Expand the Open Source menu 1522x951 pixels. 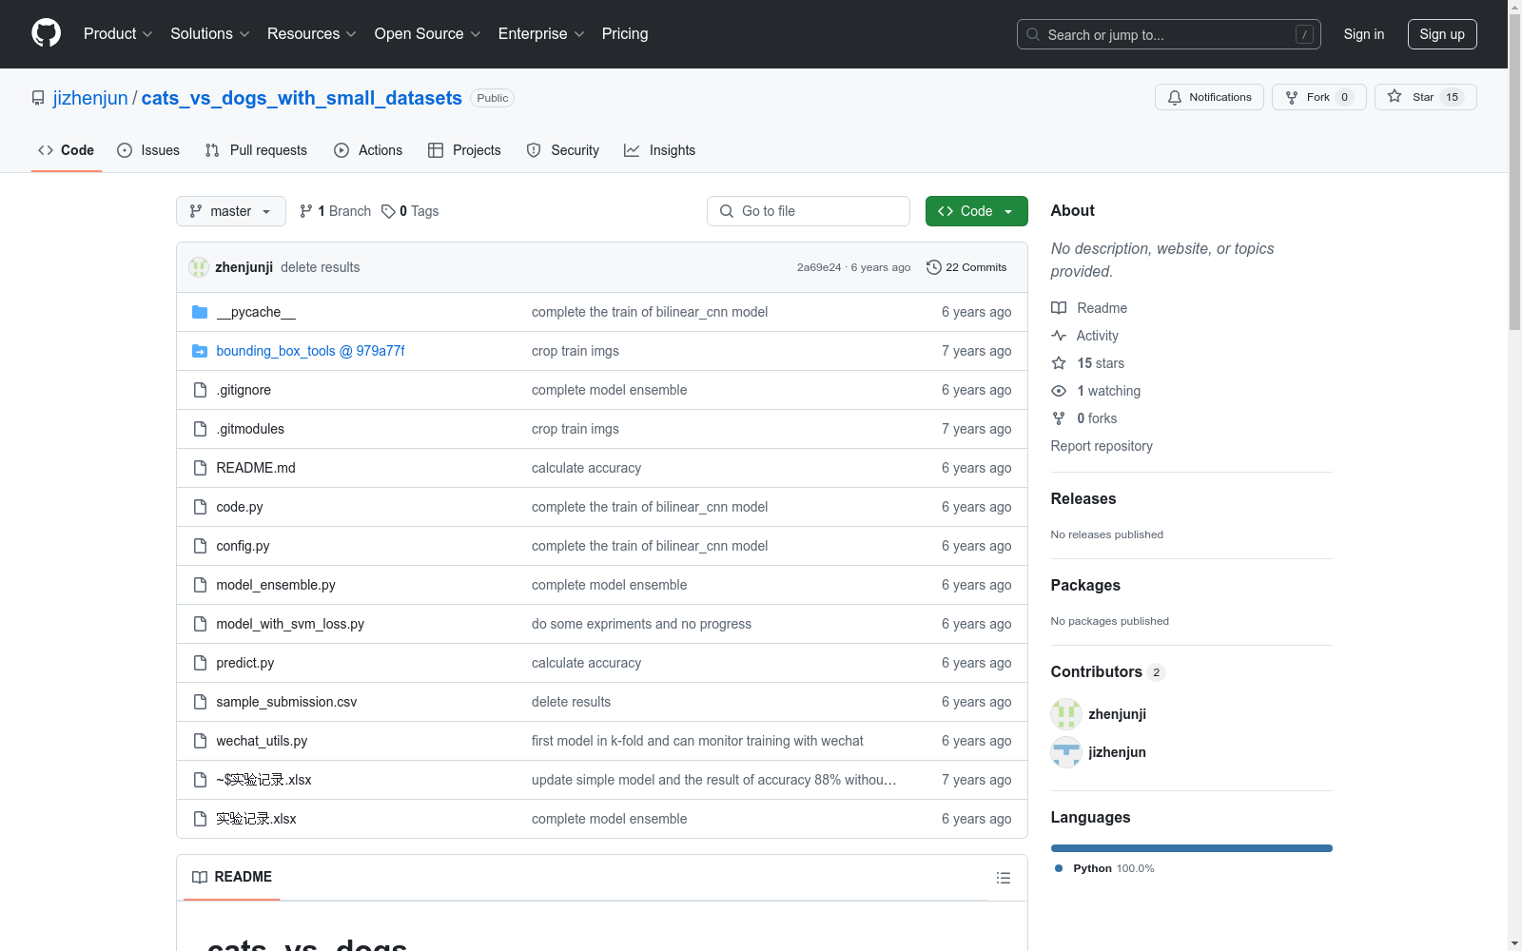(x=428, y=33)
